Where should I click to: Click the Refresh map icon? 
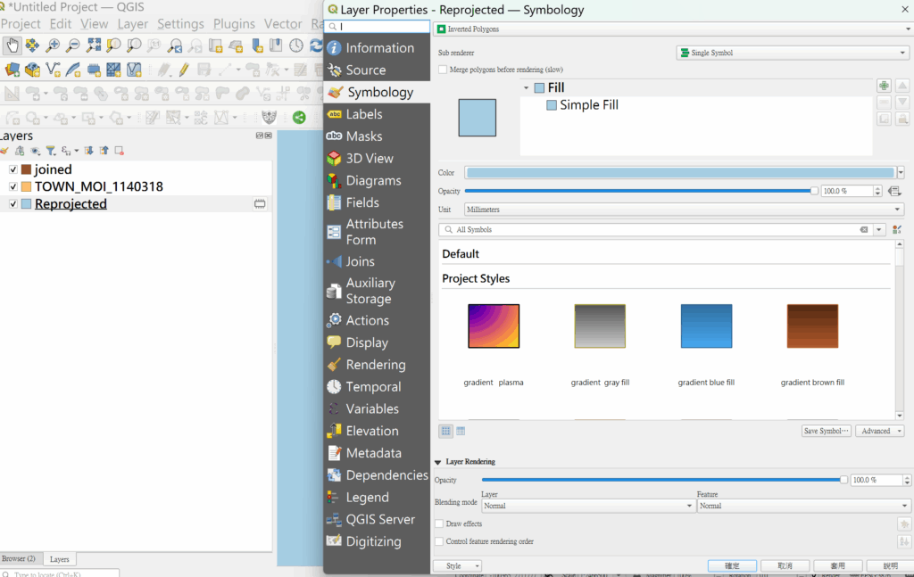(x=317, y=45)
